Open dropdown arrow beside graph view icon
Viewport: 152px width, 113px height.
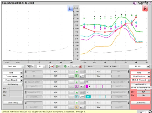click(33, 66)
